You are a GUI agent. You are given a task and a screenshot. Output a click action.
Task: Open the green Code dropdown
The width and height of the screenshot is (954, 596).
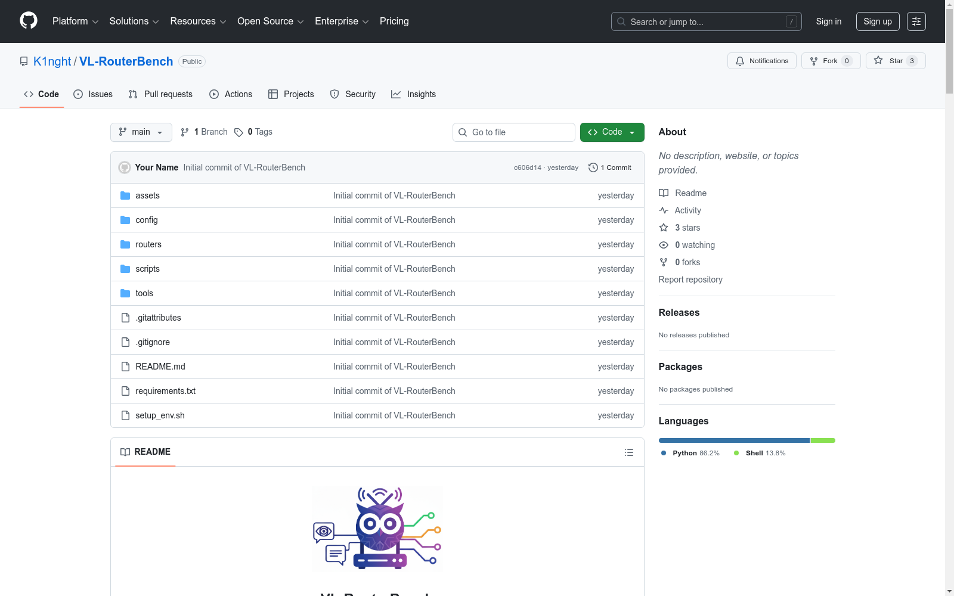612,132
